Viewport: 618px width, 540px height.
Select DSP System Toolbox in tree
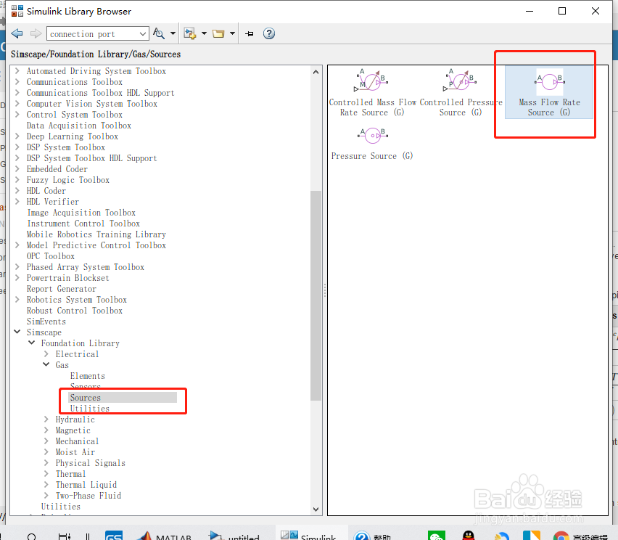point(66,147)
